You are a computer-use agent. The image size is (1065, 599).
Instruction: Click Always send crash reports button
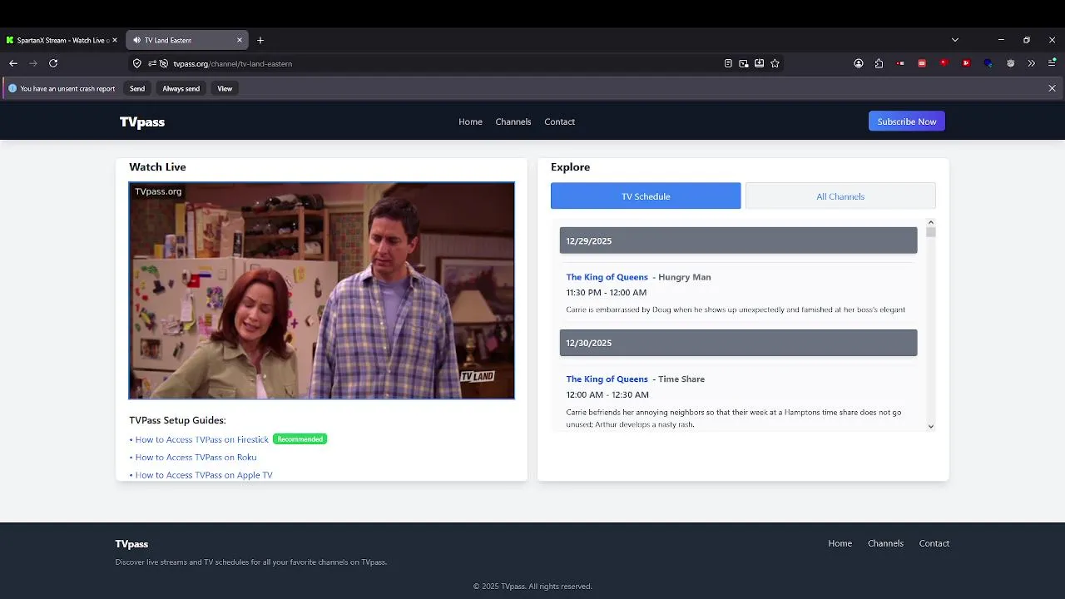(181, 88)
